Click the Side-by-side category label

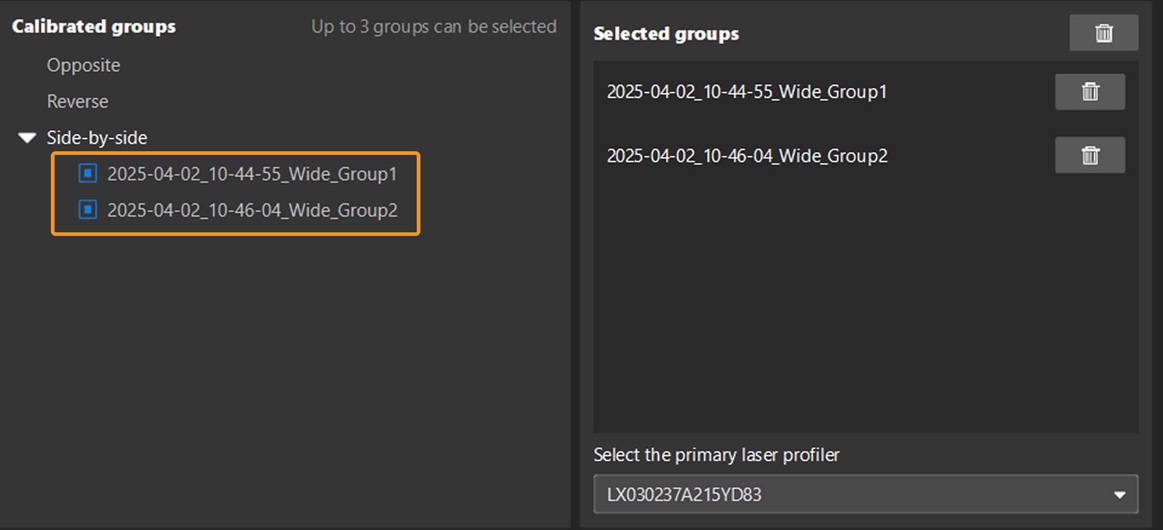(x=97, y=138)
